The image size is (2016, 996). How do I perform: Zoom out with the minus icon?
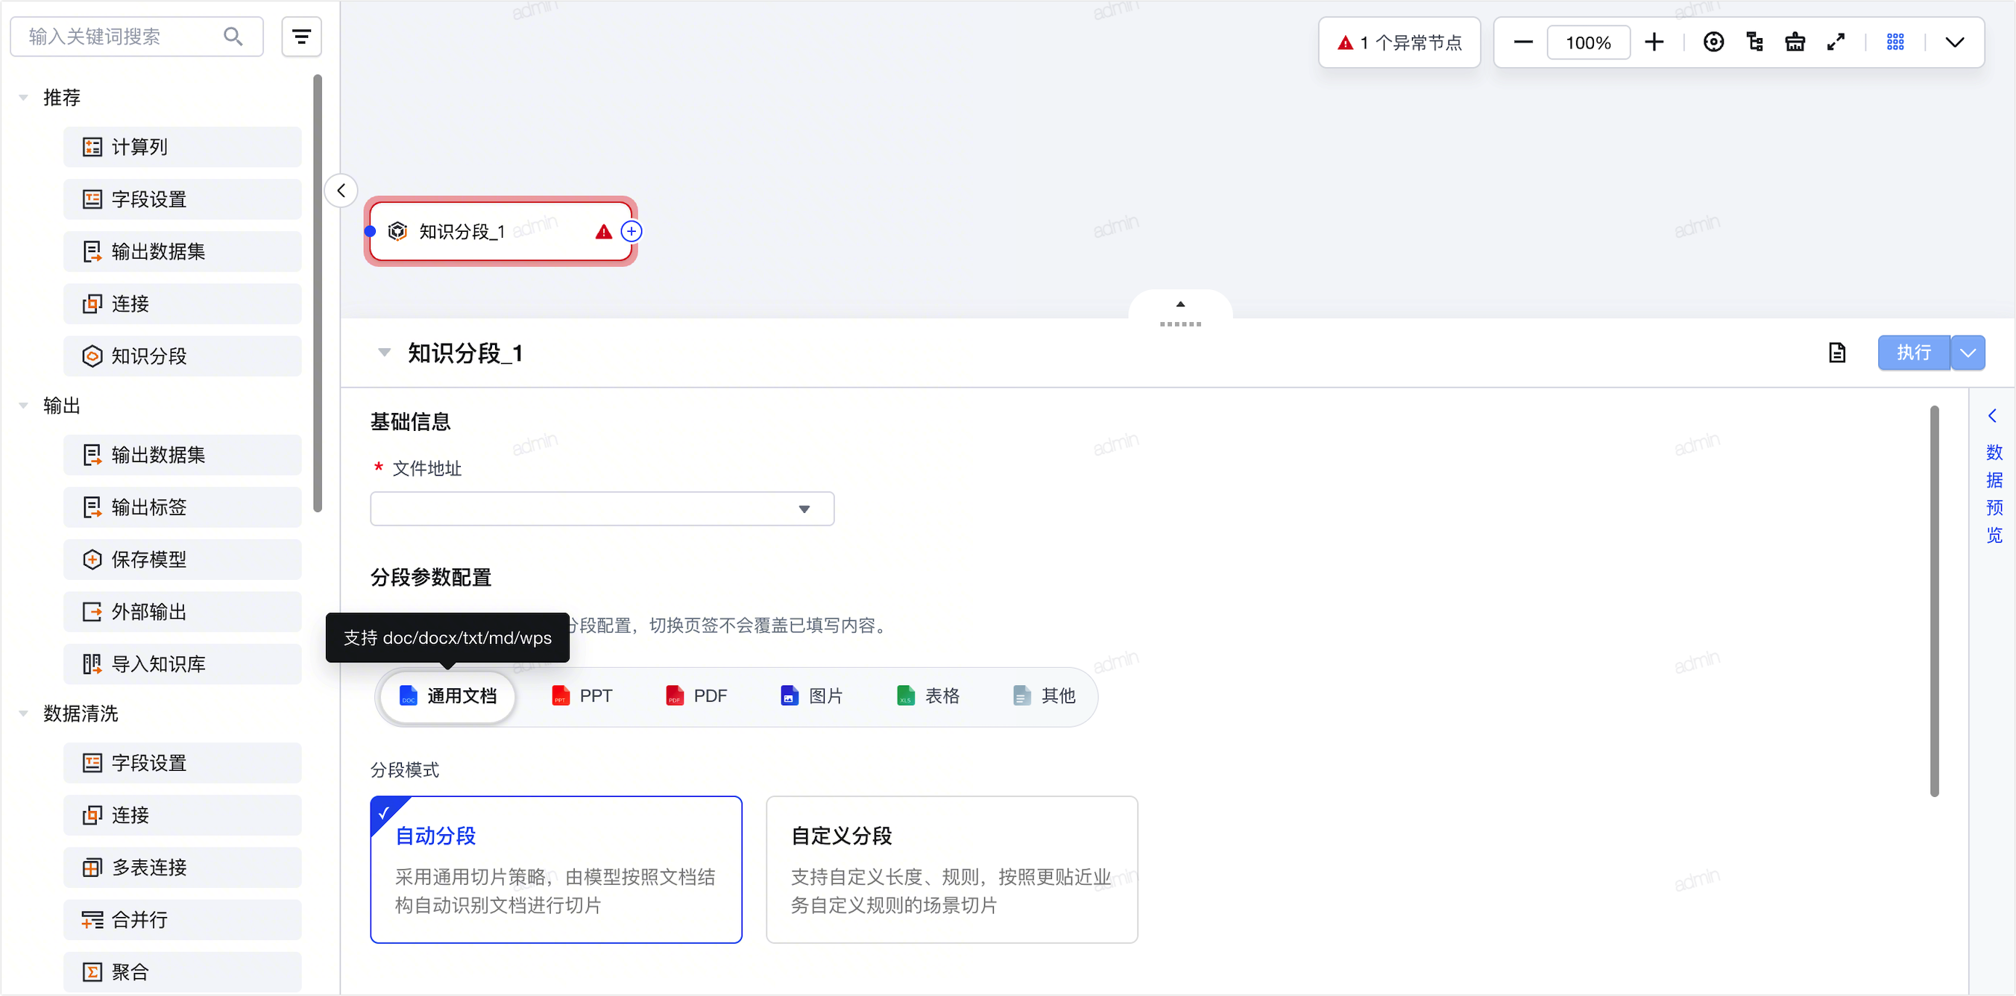pyautogui.click(x=1523, y=42)
